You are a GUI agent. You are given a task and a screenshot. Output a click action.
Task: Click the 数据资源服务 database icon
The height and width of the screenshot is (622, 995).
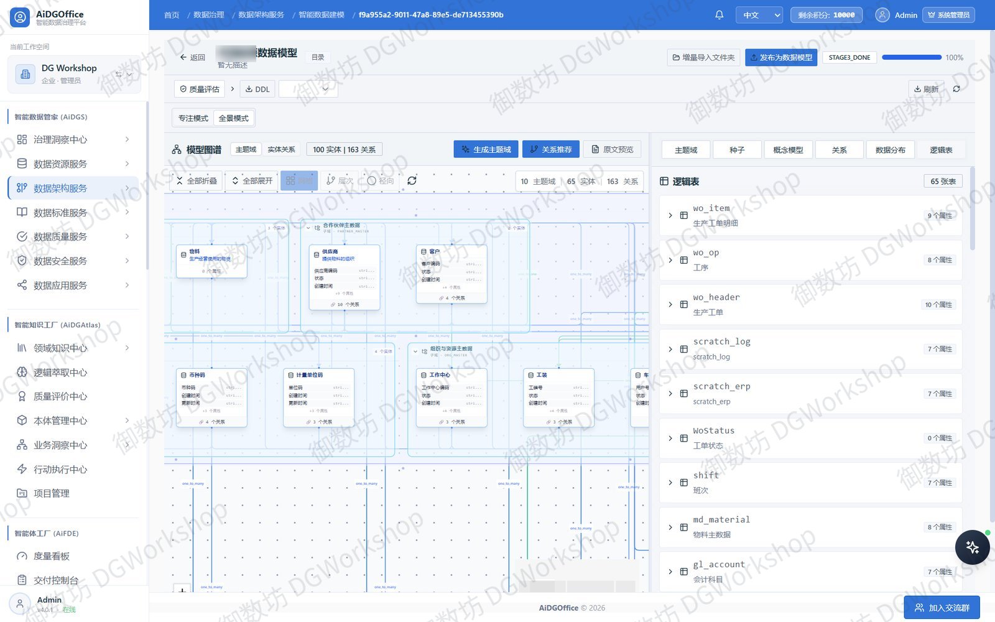point(22,164)
